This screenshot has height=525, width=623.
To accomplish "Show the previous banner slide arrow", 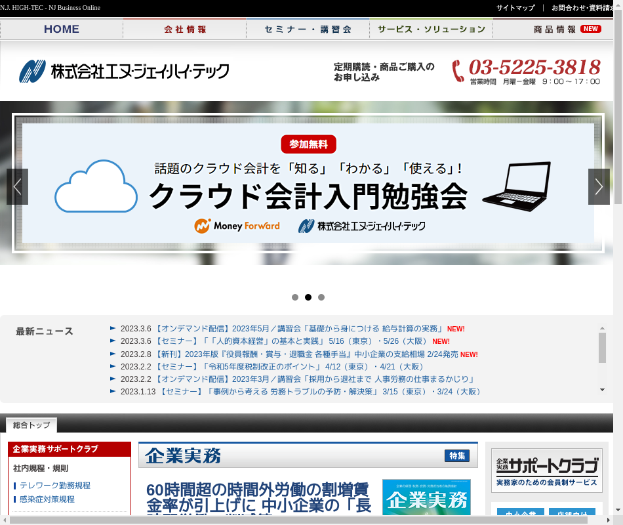I will pos(17,186).
